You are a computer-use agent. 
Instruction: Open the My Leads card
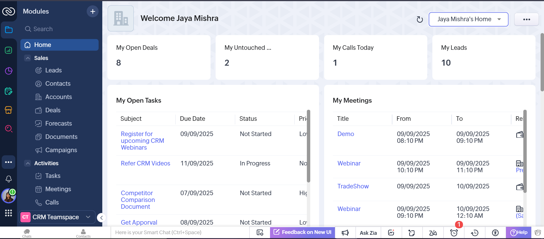pyautogui.click(x=484, y=57)
